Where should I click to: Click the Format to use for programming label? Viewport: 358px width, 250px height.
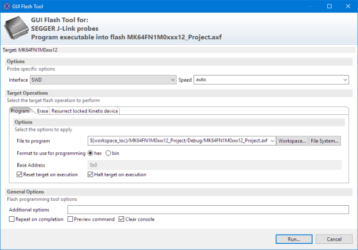pyautogui.click(x=51, y=153)
